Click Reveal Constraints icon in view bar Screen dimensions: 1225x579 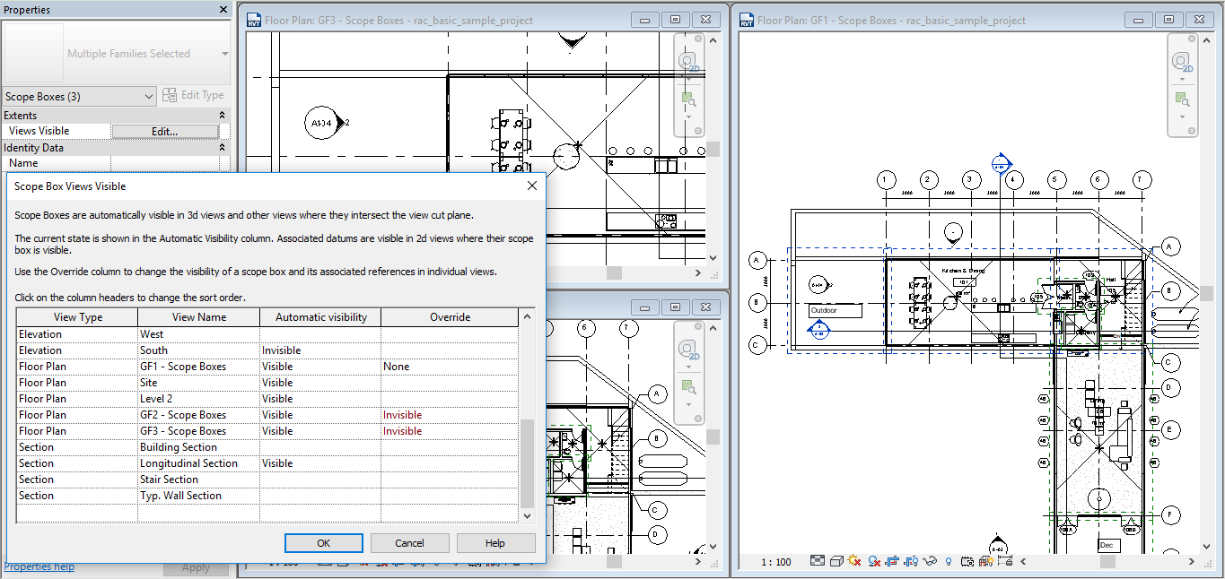(x=1005, y=561)
